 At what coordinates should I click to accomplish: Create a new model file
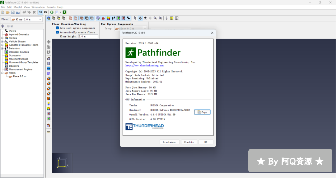tap(3, 12)
